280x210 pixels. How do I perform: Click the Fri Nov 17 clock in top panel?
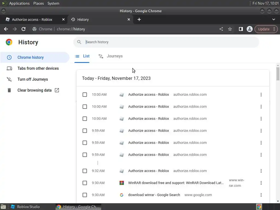(265, 3)
